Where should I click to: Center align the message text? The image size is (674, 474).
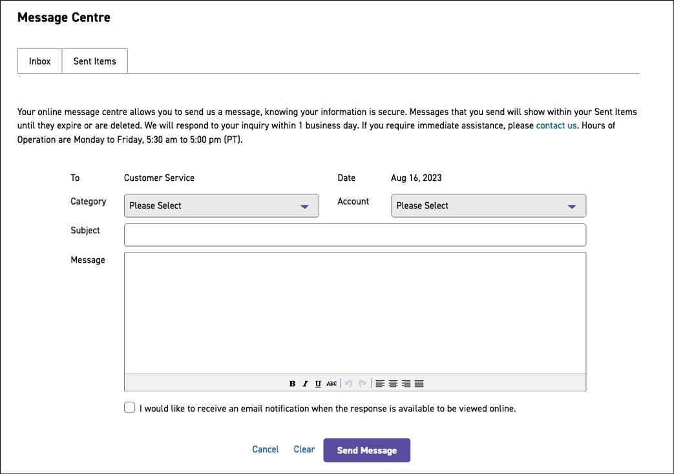coord(393,384)
